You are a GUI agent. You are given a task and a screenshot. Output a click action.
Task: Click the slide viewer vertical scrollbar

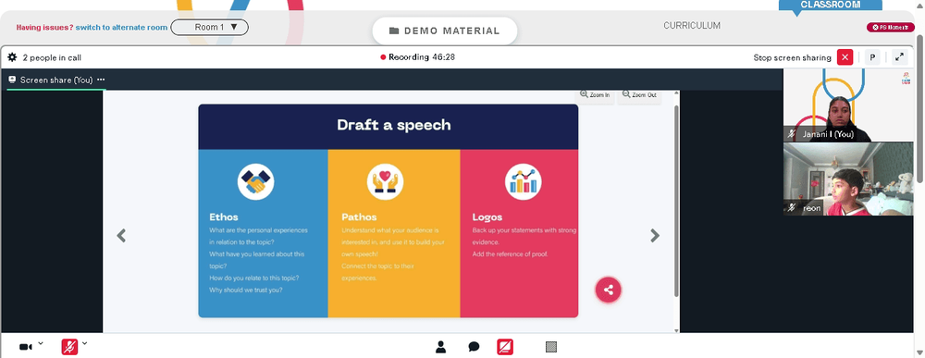click(676, 201)
